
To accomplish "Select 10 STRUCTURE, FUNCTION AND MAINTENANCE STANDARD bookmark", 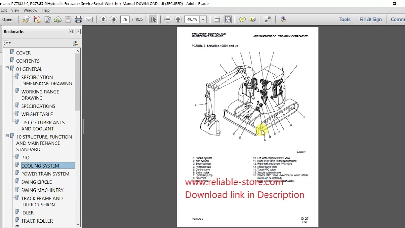I will tap(44, 143).
